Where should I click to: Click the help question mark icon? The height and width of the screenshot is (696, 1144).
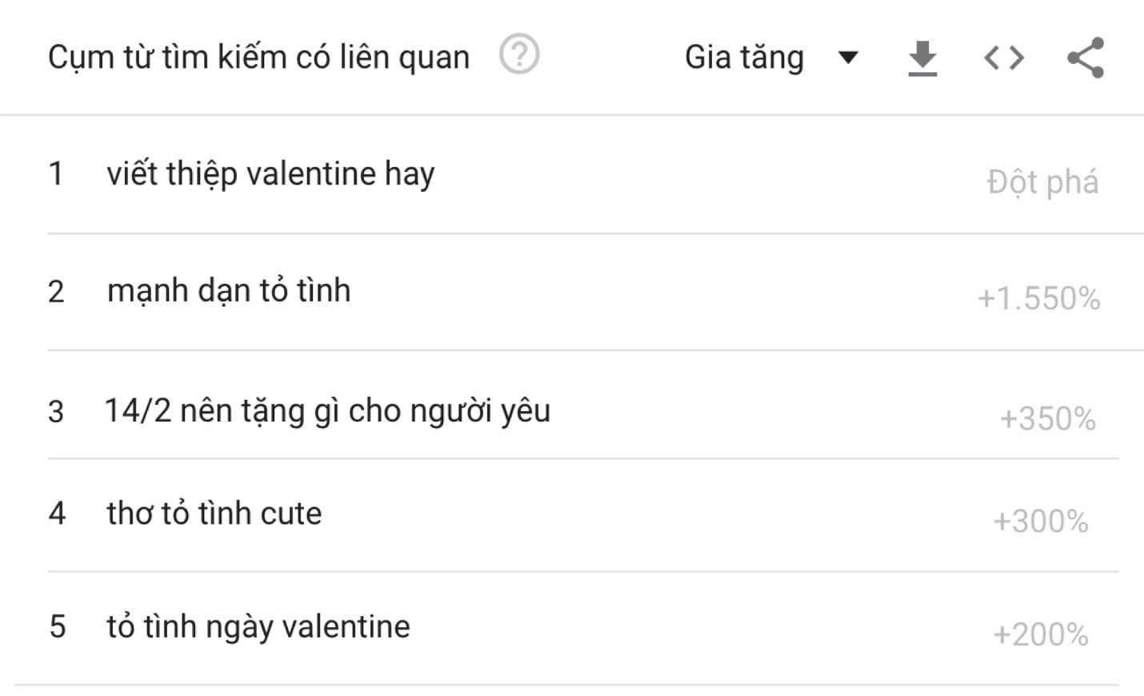click(519, 55)
